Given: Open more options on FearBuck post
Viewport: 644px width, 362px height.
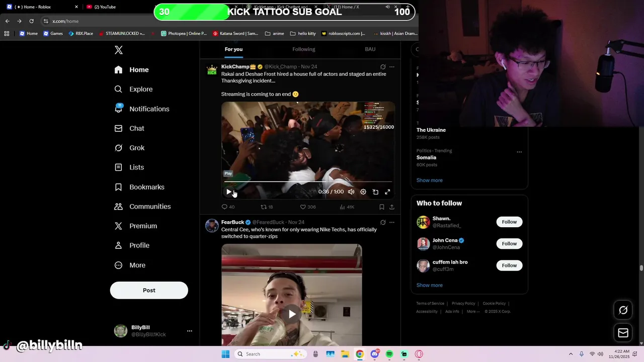Looking at the screenshot, I should click(x=392, y=222).
